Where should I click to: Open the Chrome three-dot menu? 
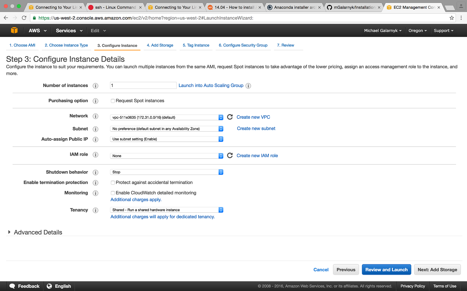(x=461, y=18)
